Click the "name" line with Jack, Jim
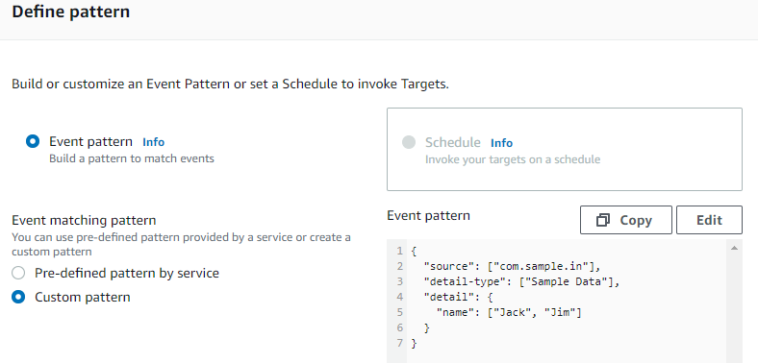Viewport: 758px width, 363px height. [509, 312]
